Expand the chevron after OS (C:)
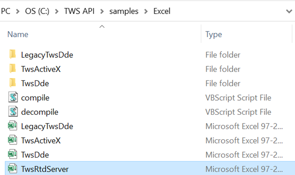Image resolution: width=295 pixels, height=175 pixels. click(x=56, y=12)
